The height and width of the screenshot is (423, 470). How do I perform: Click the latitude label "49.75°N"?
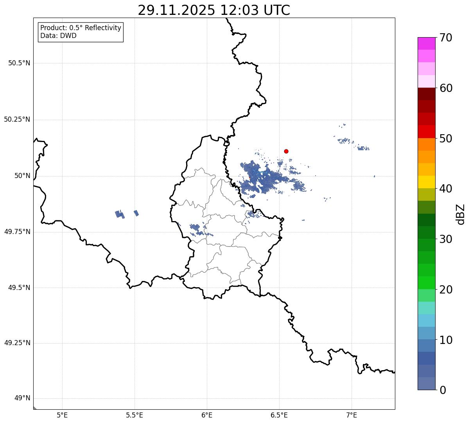pyautogui.click(x=17, y=232)
